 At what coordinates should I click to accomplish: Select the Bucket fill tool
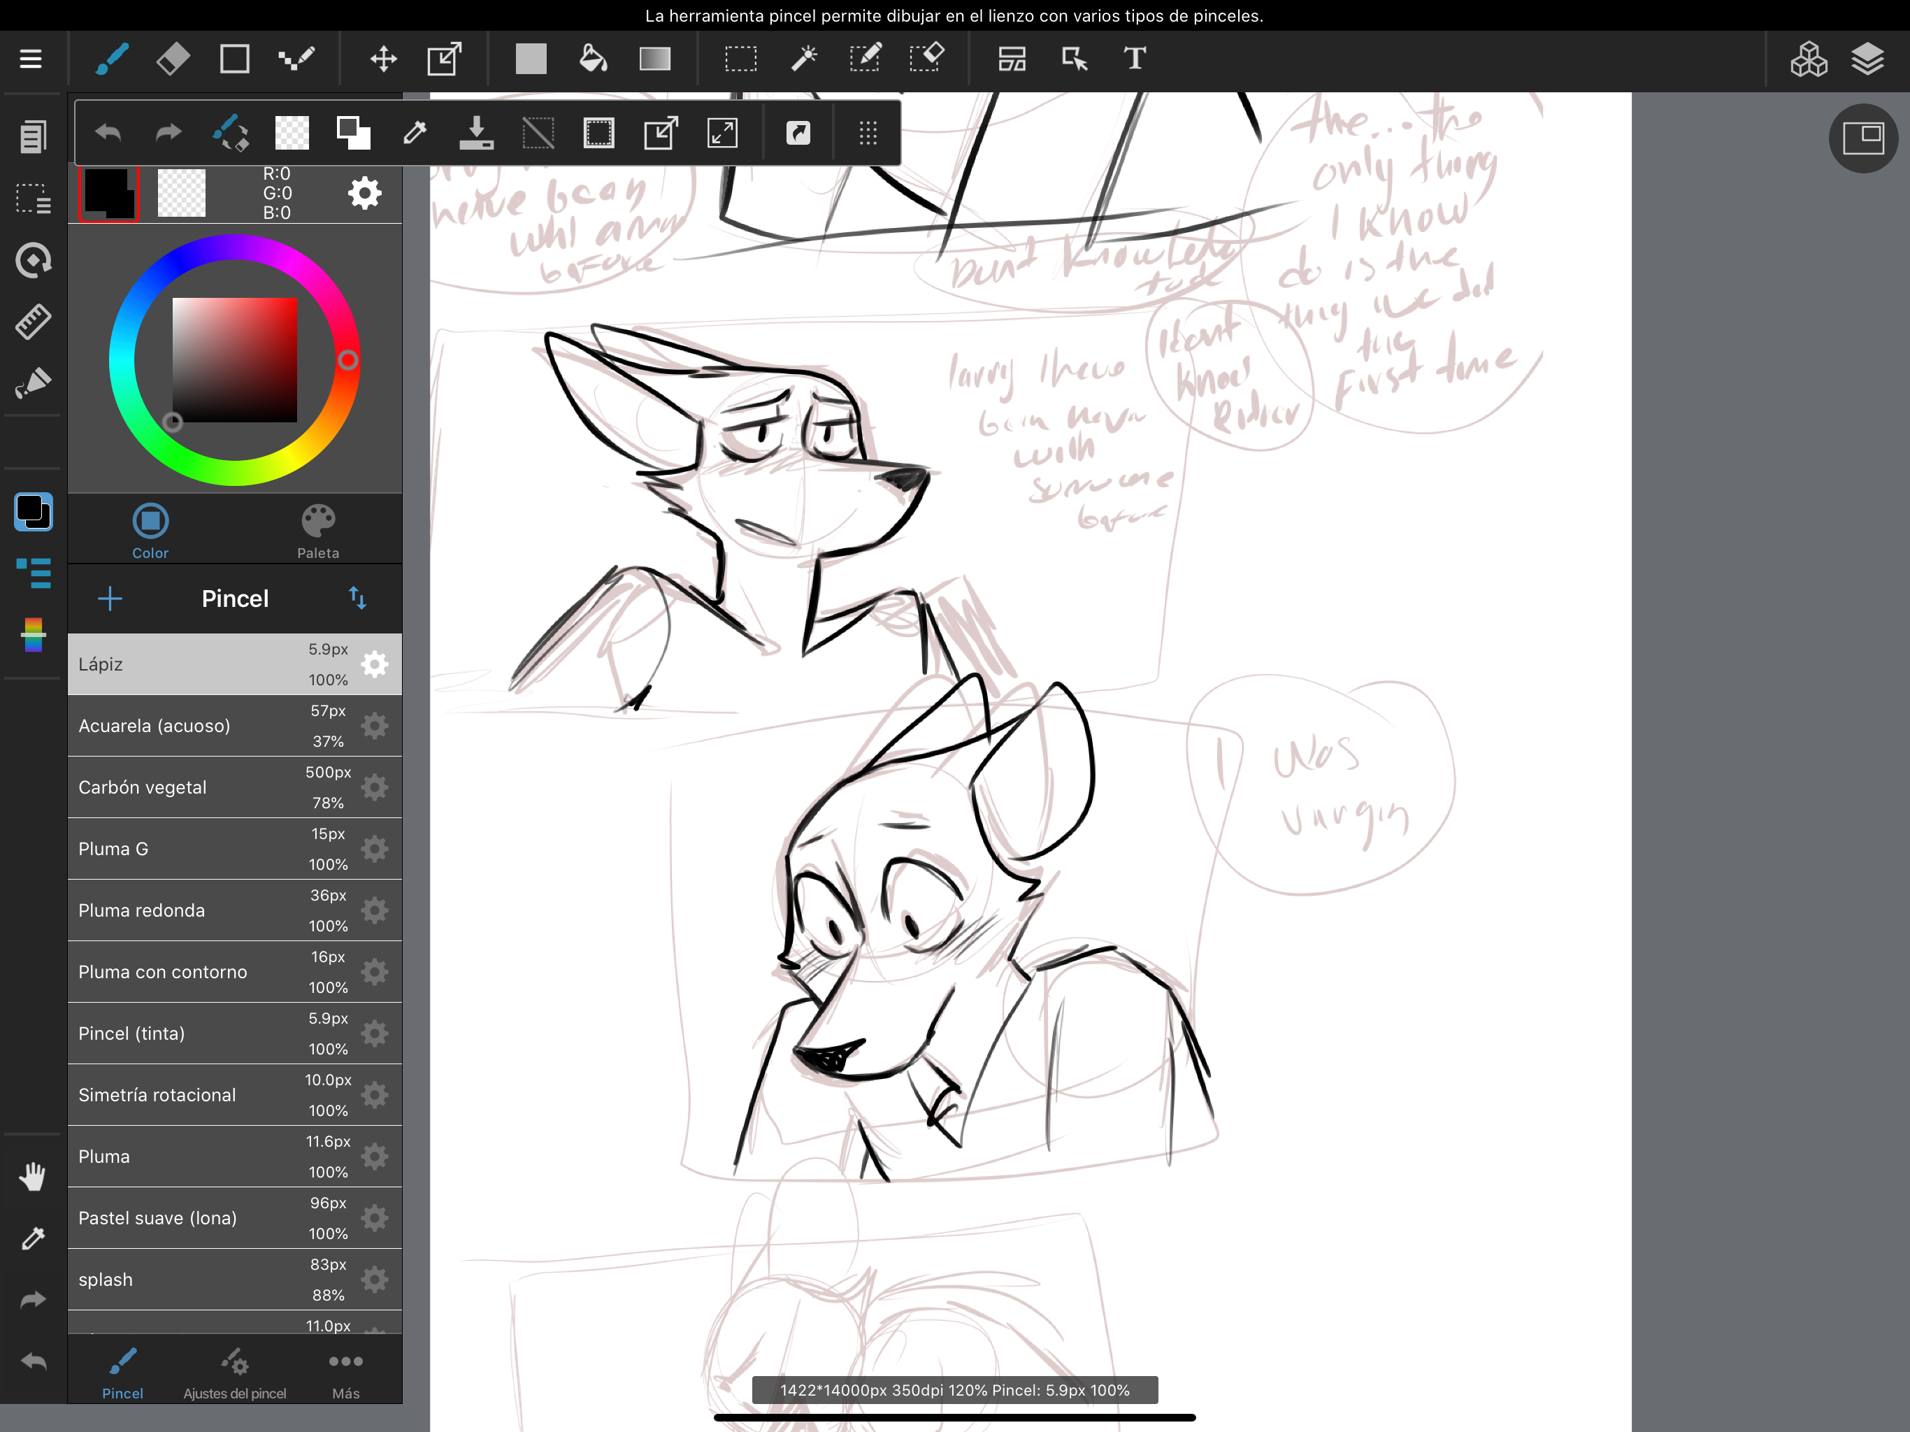coord(592,59)
